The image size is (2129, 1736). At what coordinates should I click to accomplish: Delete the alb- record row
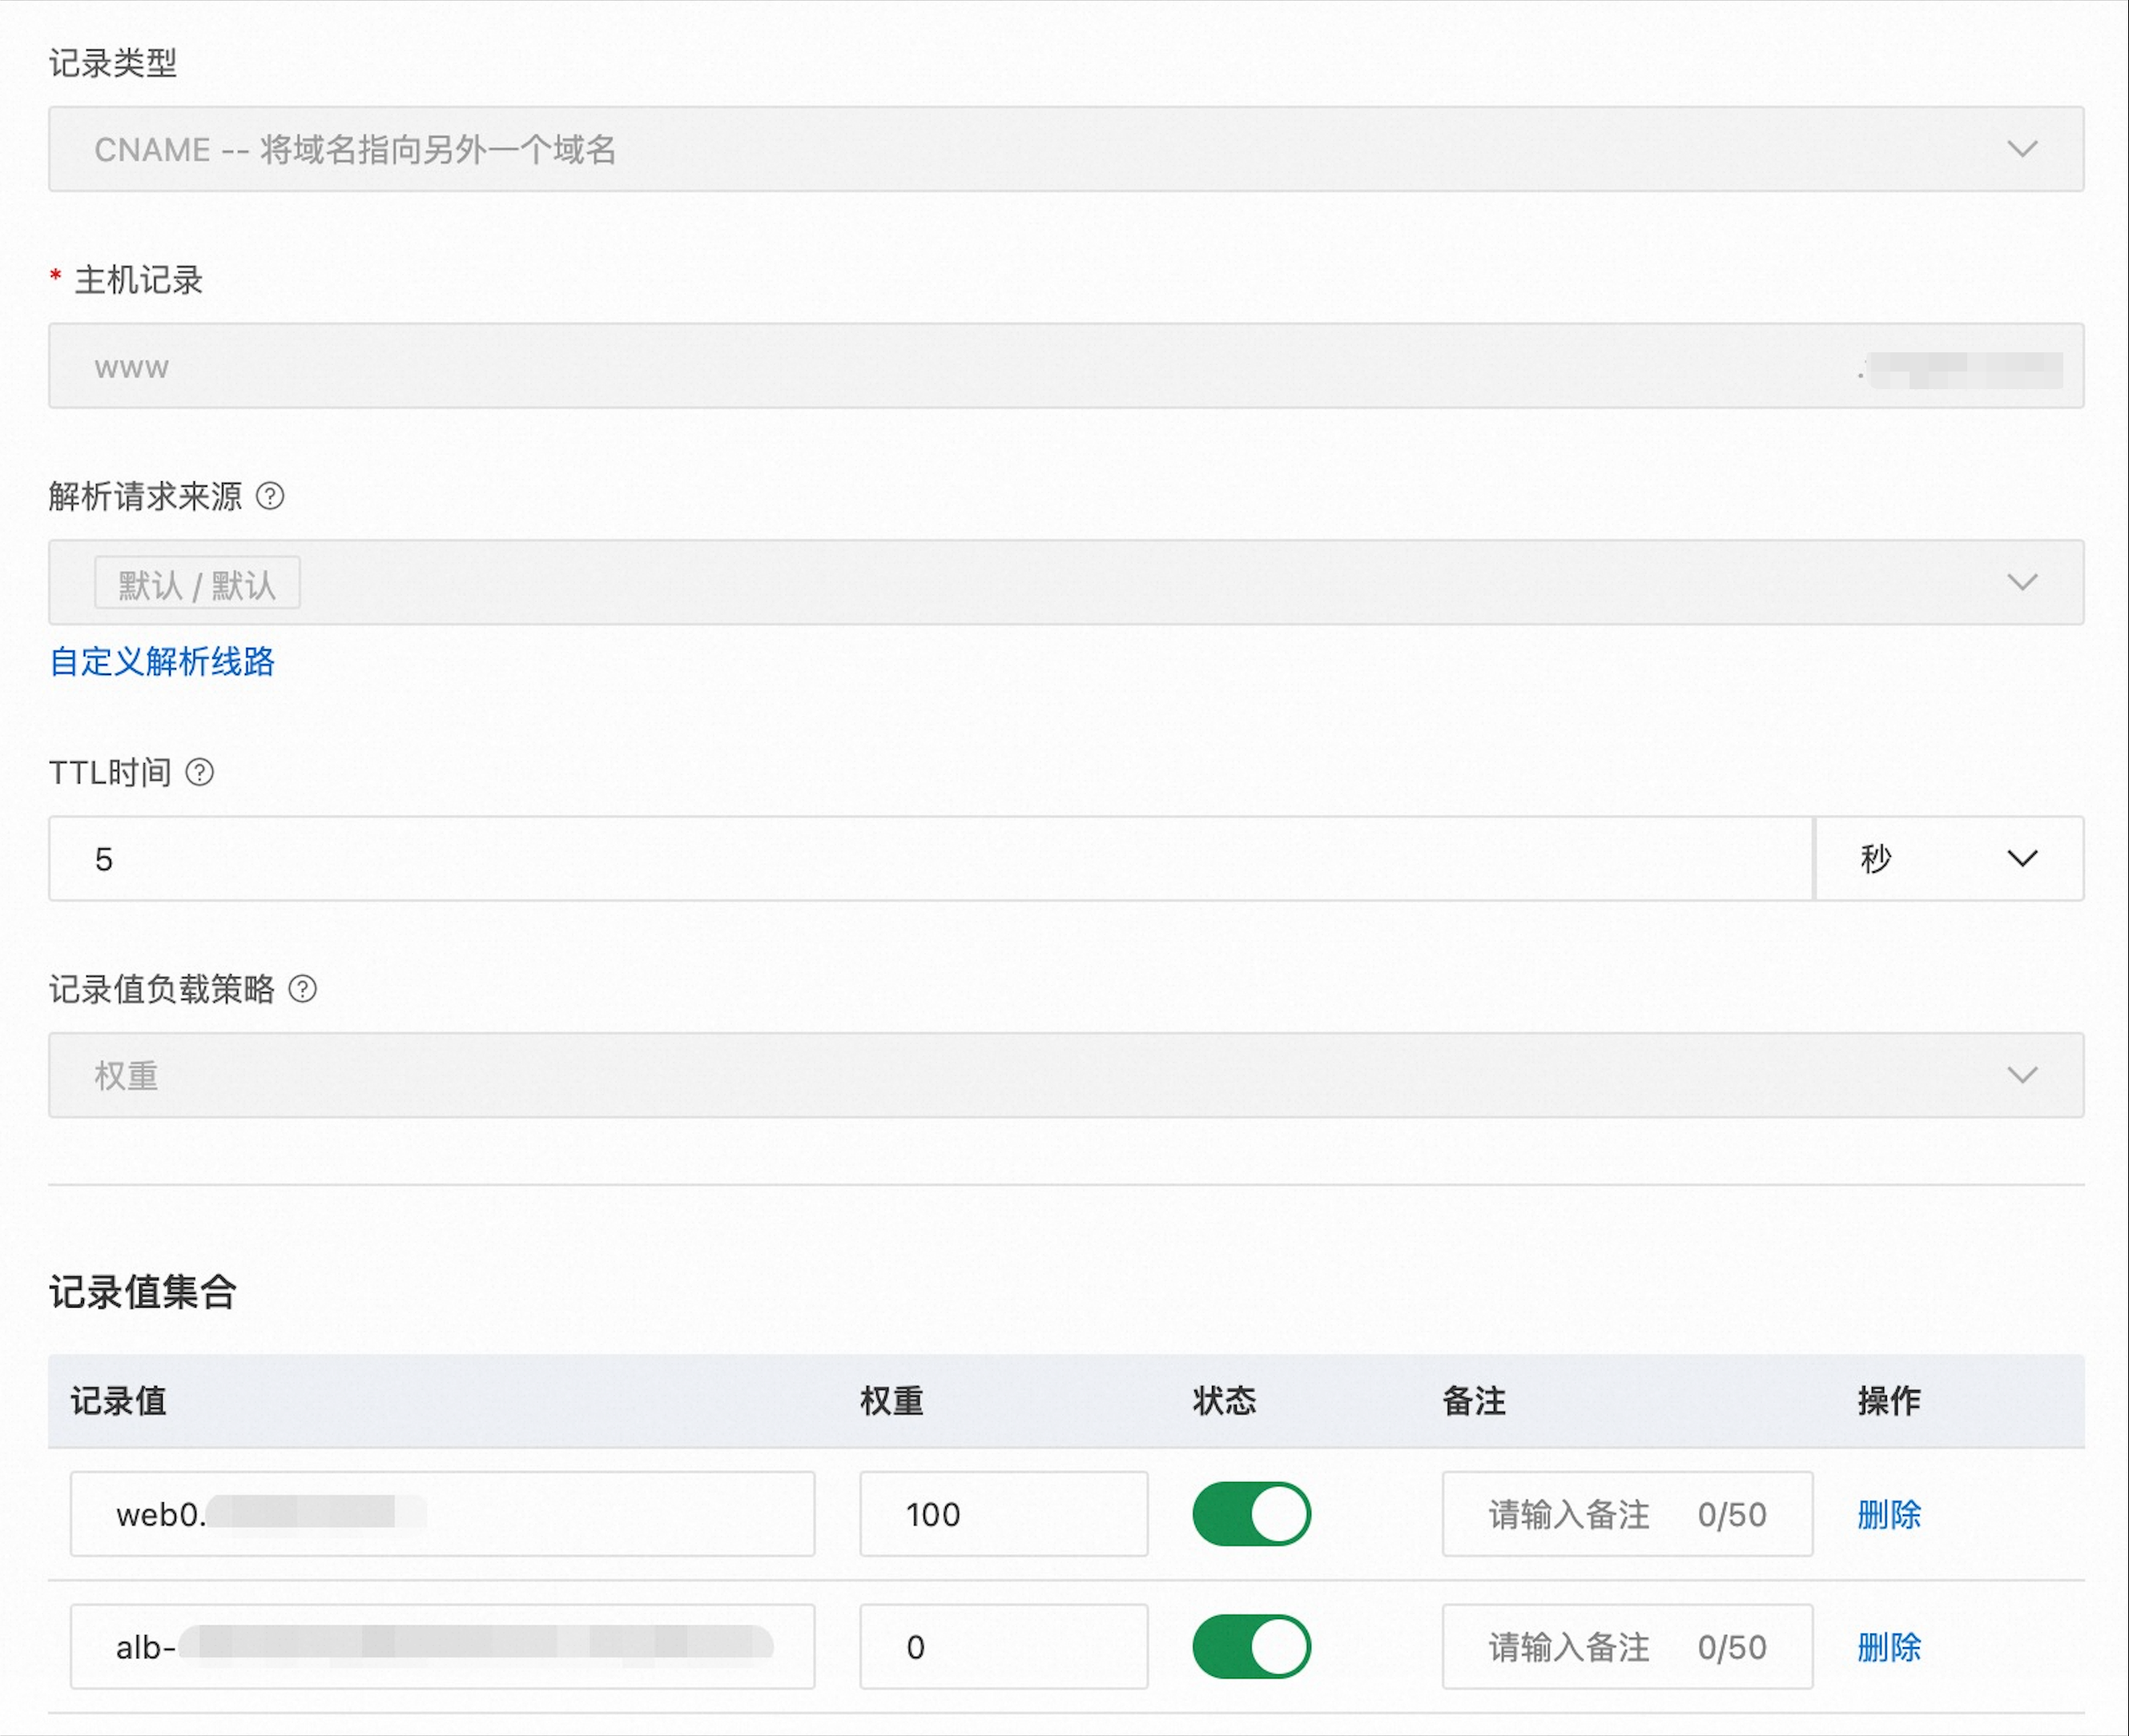click(x=1889, y=1647)
